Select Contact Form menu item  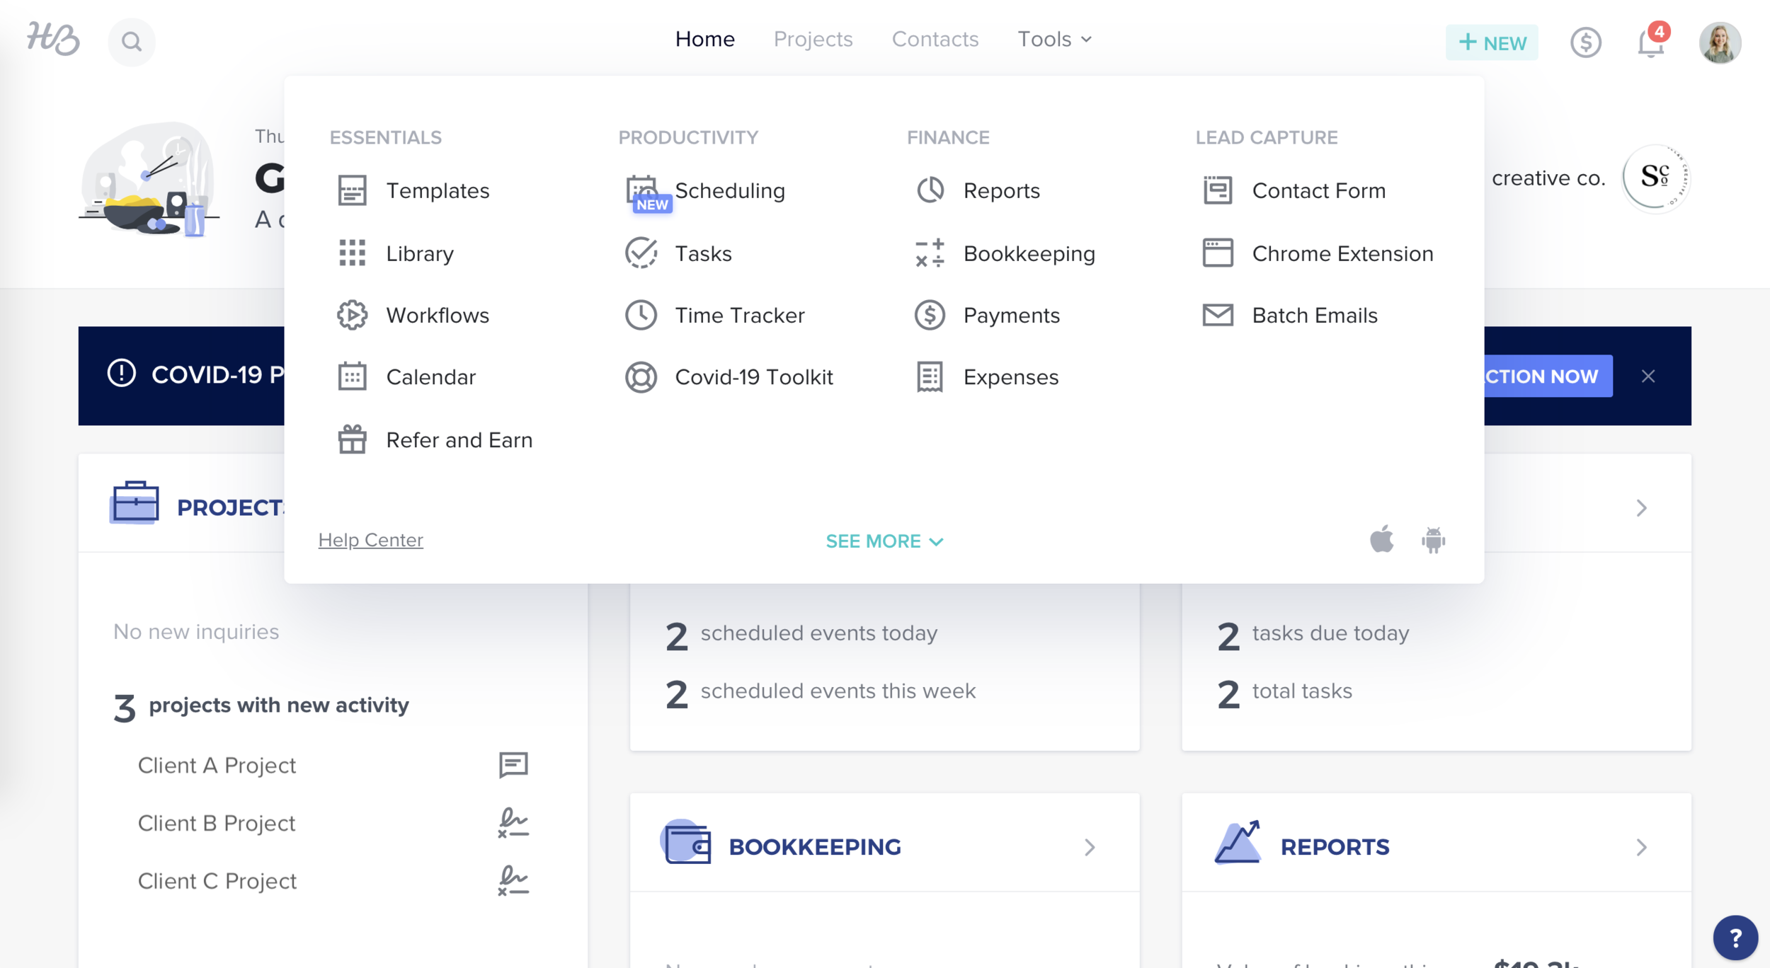point(1294,190)
